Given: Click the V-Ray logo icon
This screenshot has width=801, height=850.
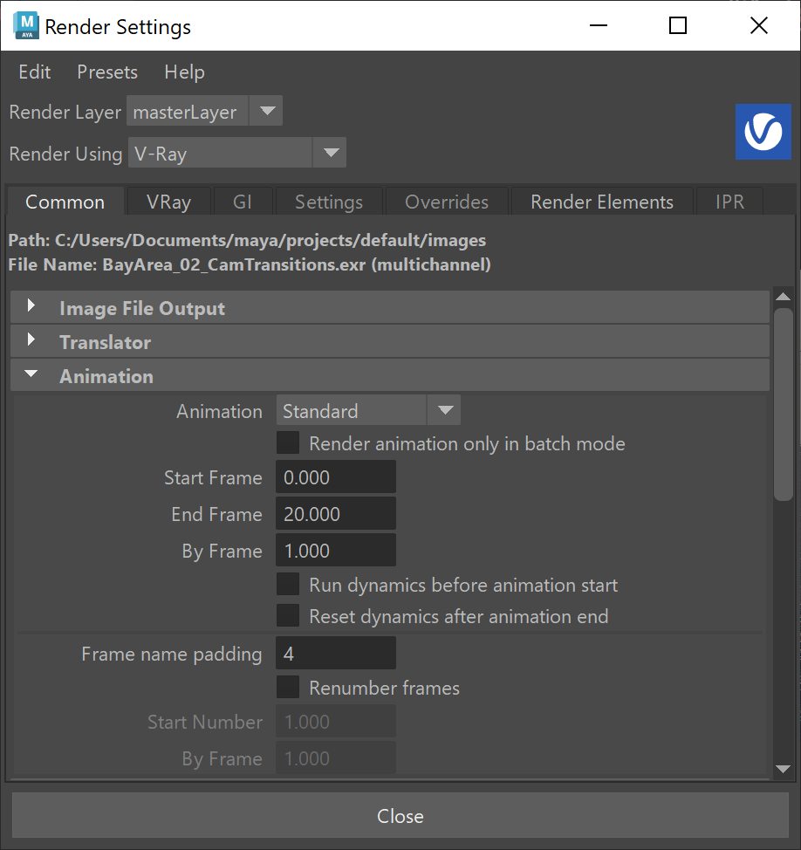Looking at the screenshot, I should (763, 132).
